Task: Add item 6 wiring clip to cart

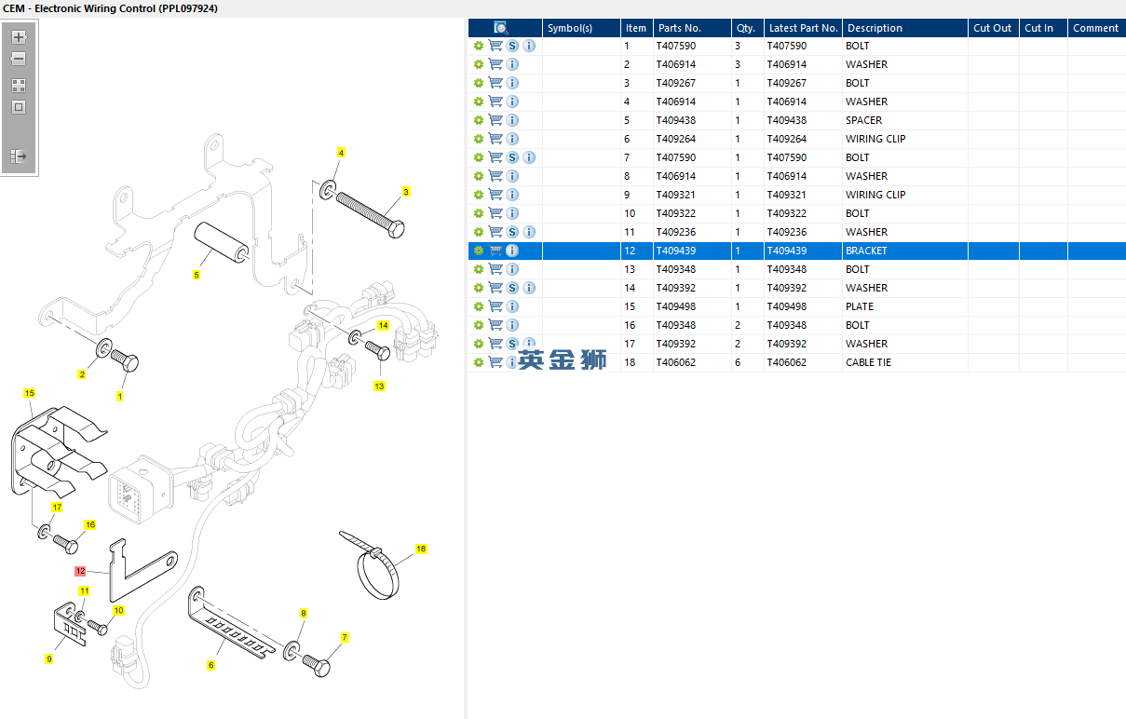Action: tap(495, 139)
